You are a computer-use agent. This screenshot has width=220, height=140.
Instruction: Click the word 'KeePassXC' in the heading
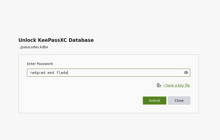pos(52,40)
